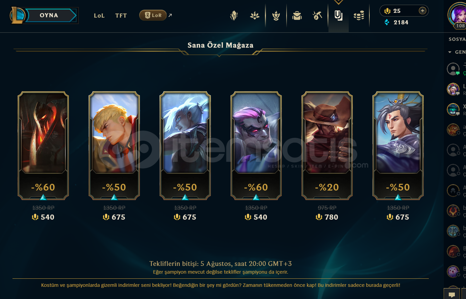Switch to the TFT tab

(x=121, y=16)
